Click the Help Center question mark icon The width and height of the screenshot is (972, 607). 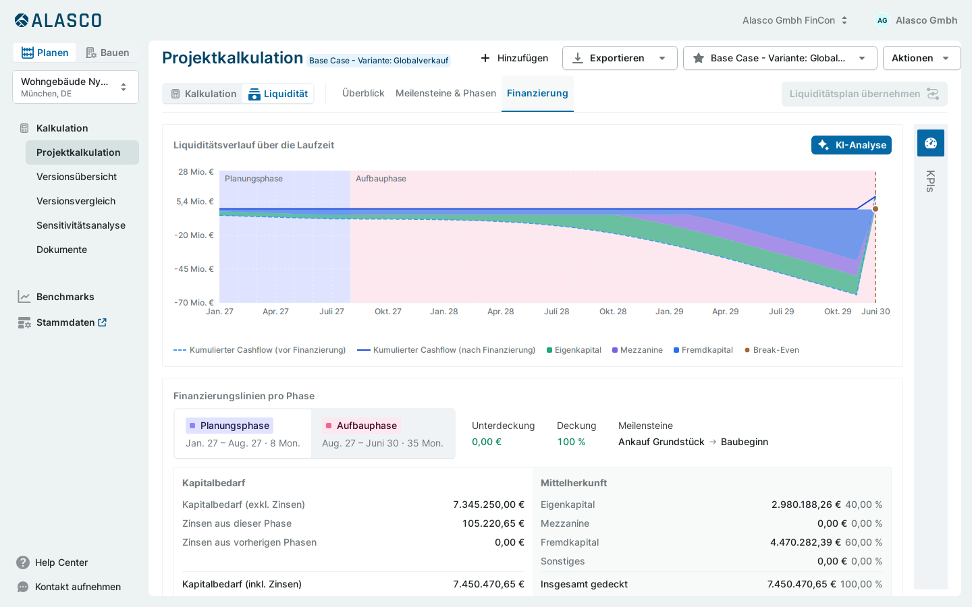[x=23, y=562]
